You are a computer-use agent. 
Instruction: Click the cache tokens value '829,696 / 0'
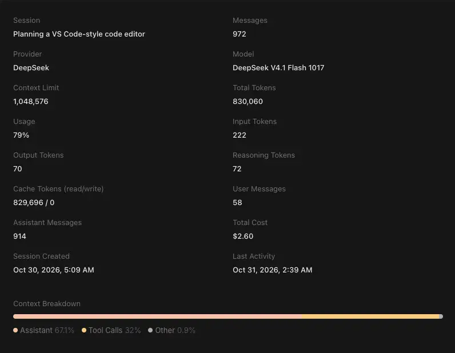(x=34, y=202)
